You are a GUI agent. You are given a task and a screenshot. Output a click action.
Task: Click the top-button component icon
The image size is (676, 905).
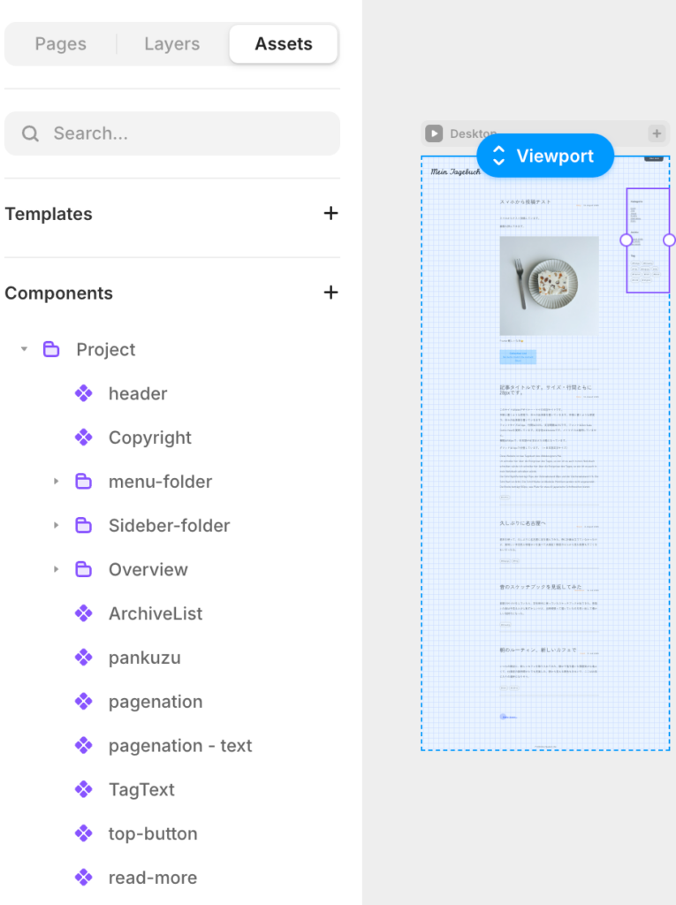click(84, 833)
